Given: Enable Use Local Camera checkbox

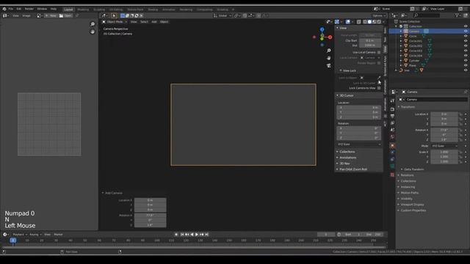Looking at the screenshot, I should (x=379, y=52).
